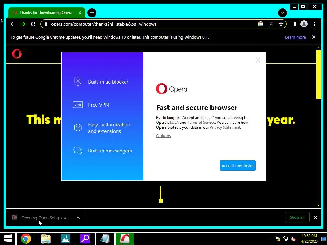Click the Built-in messengers chat icon
This screenshot has height=245, width=327.
78,151
